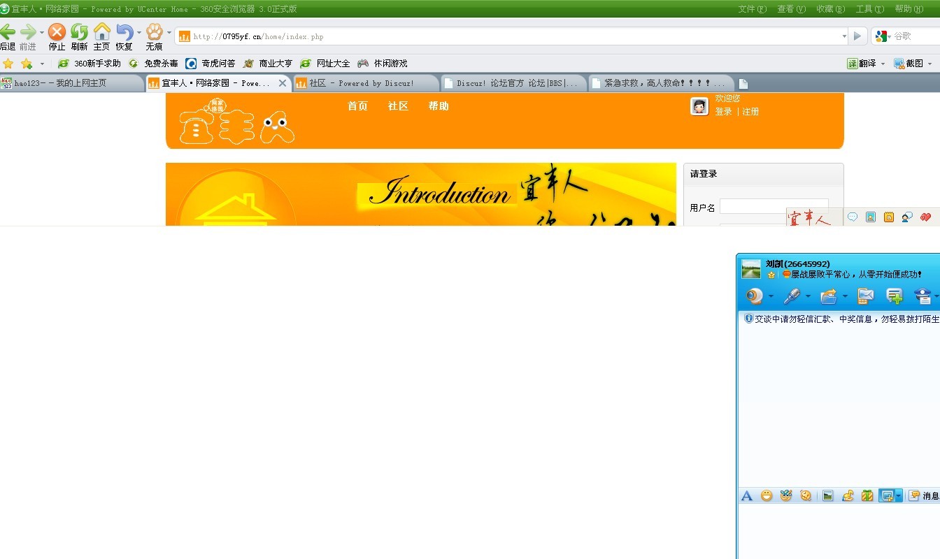Screen dimensions: 940x559
Task: Expand the 无痕 dropdown arrow
Action: tap(169, 32)
